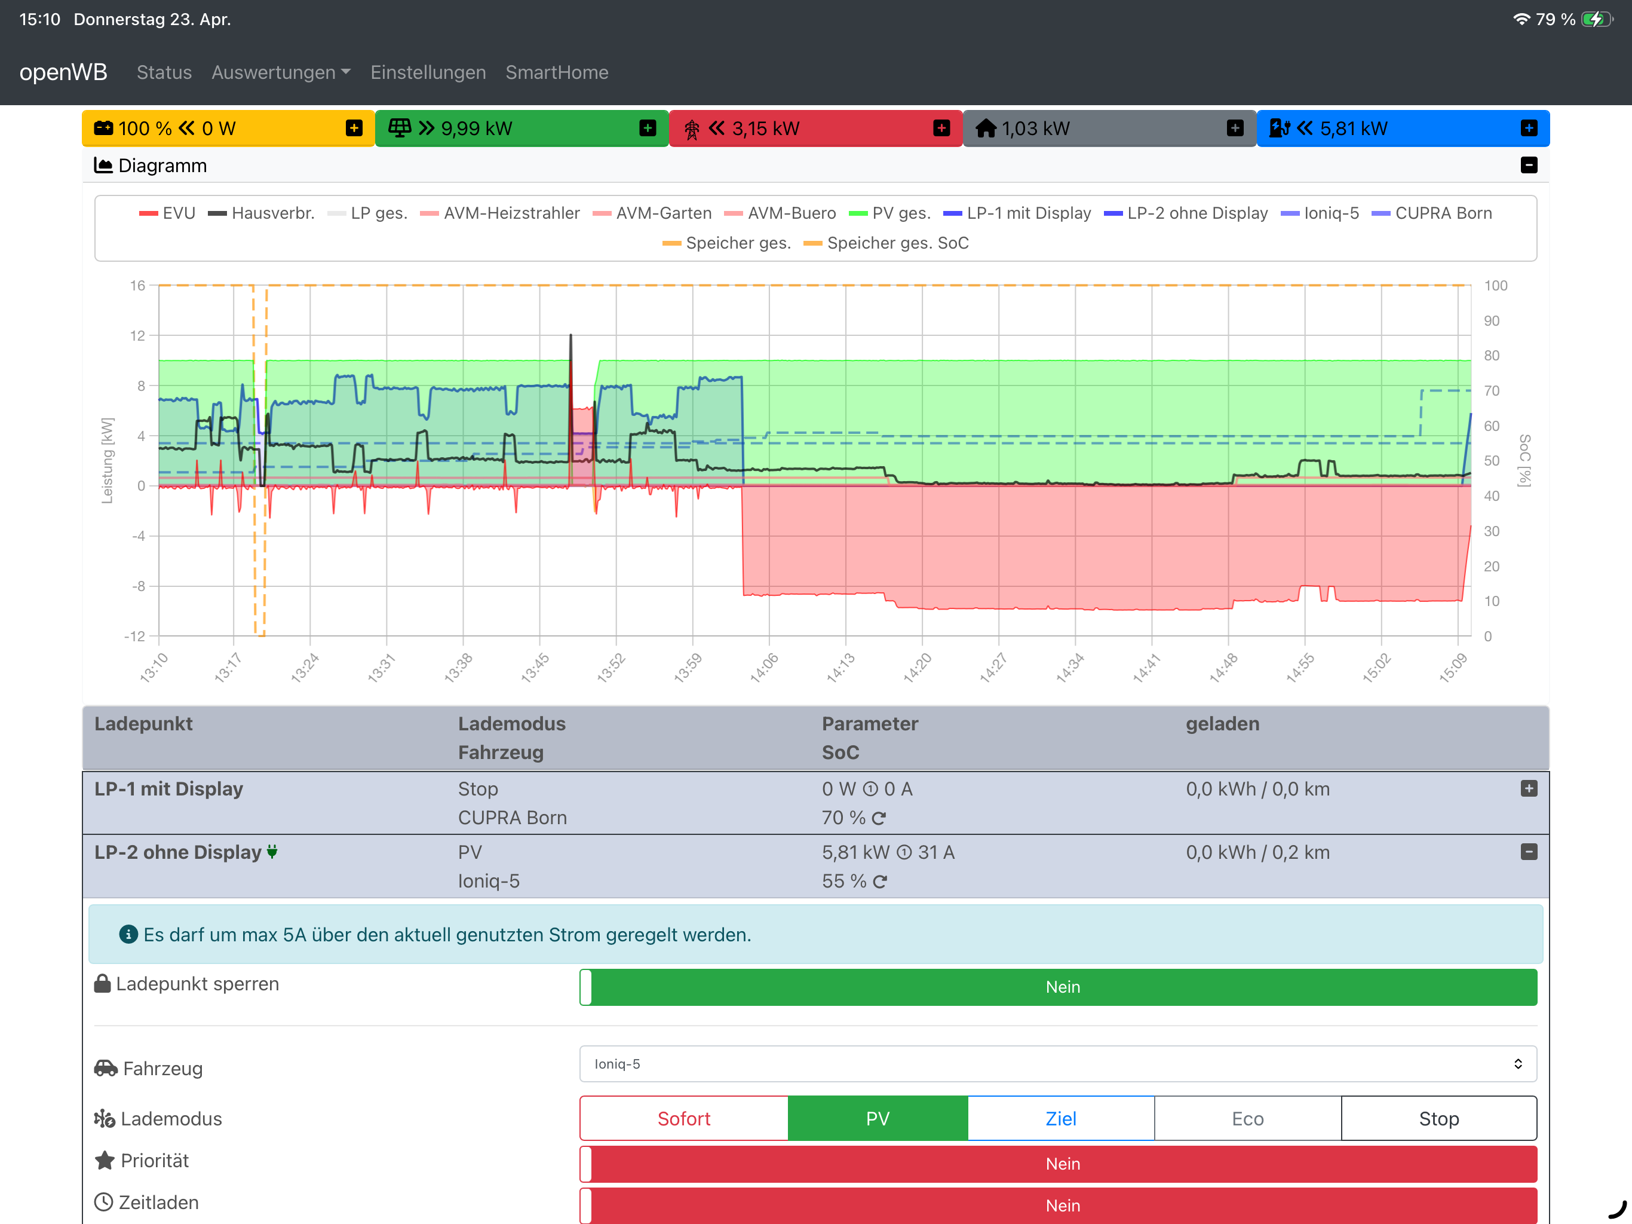
Task: Expand the grid 3,15 kW card
Action: pos(941,128)
